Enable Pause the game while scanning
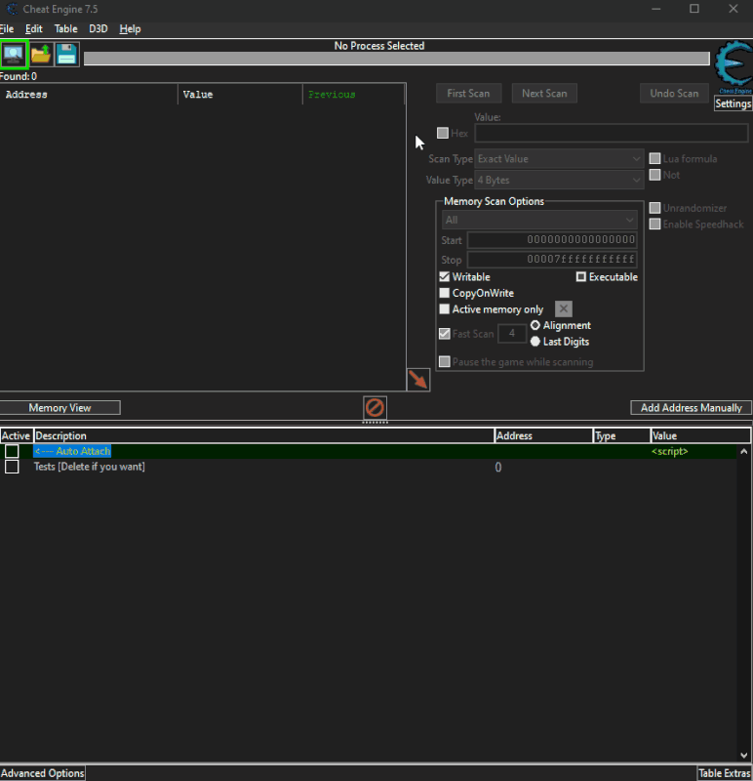 point(445,361)
